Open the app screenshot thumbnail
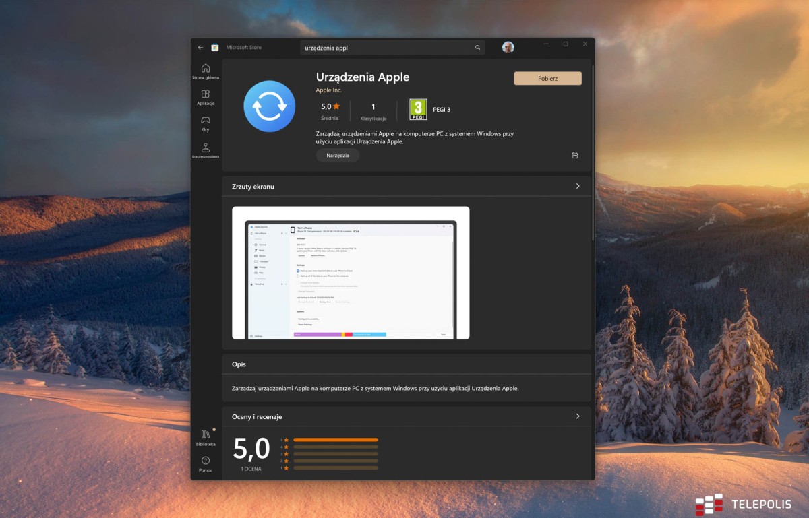Viewport: 809px width, 518px height. pyautogui.click(x=351, y=273)
